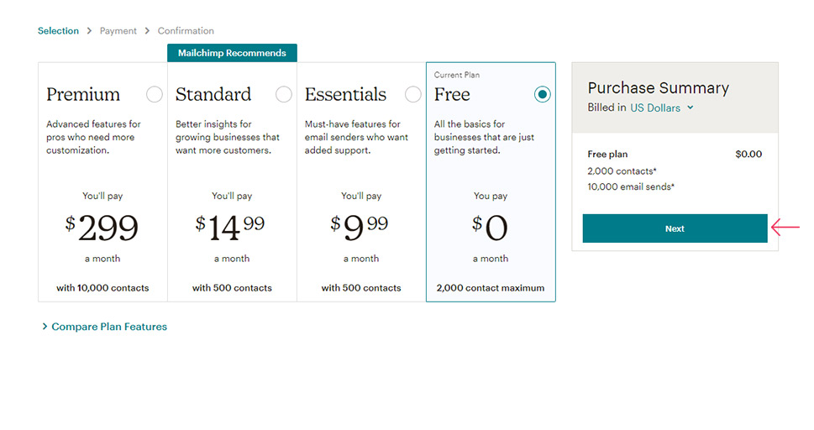
Task: Click the breadcrumb arrow between Payment and Confirmation
Action: 148,30
